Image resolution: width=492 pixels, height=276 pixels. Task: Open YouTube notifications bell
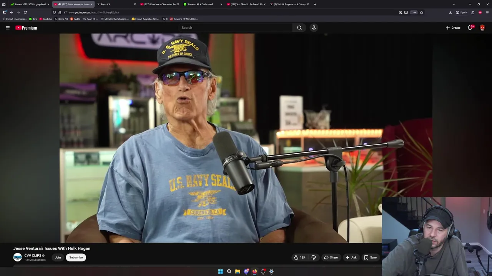[470, 28]
